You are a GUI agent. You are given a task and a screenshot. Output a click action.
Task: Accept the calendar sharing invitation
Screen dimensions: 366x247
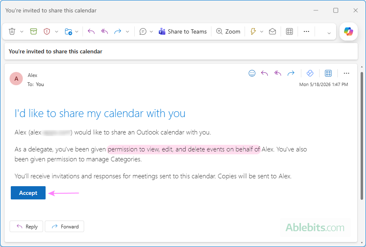(28, 193)
